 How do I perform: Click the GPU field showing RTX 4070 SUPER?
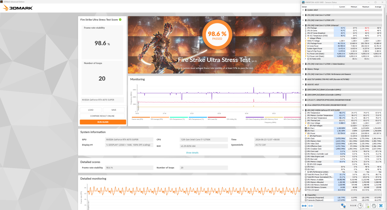click(129, 140)
